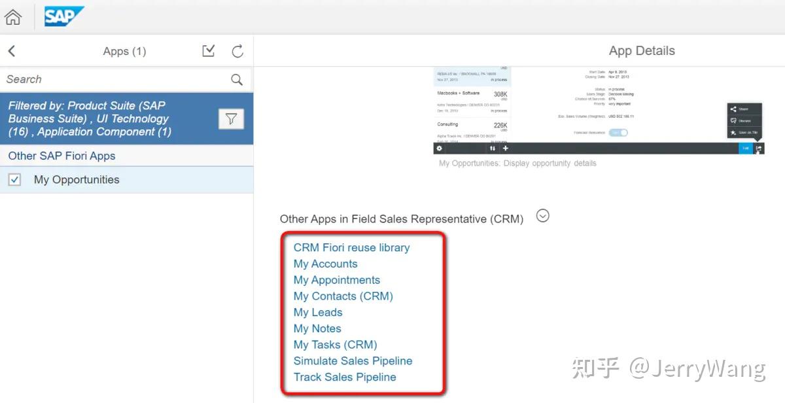Open the filter options with the funnel icon
The height and width of the screenshot is (403, 785).
232,118
